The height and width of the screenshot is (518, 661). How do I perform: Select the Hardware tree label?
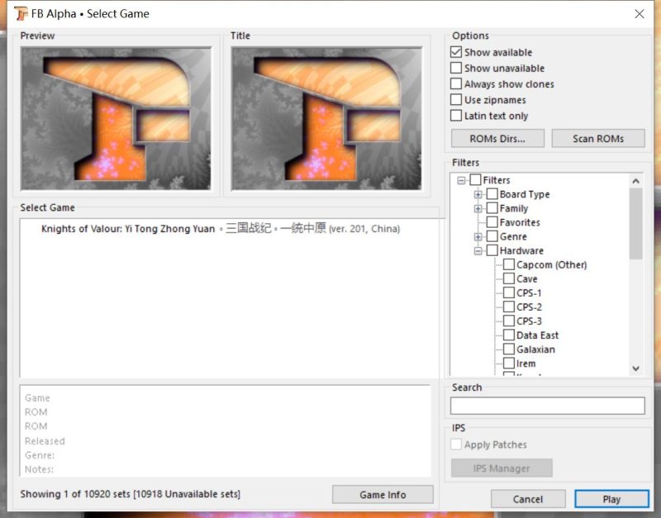(x=521, y=250)
